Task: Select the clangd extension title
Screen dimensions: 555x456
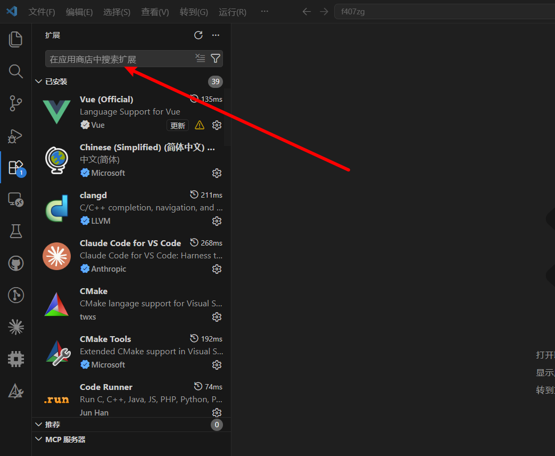Action: tap(94, 195)
